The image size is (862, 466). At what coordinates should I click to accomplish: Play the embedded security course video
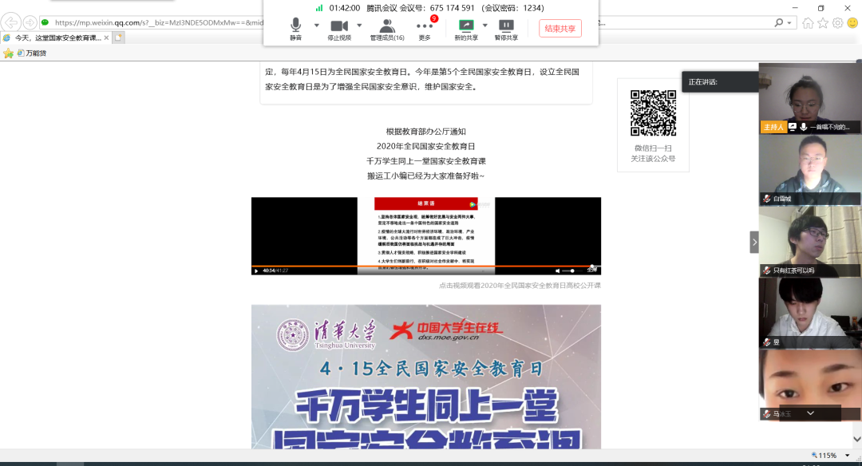coord(256,271)
